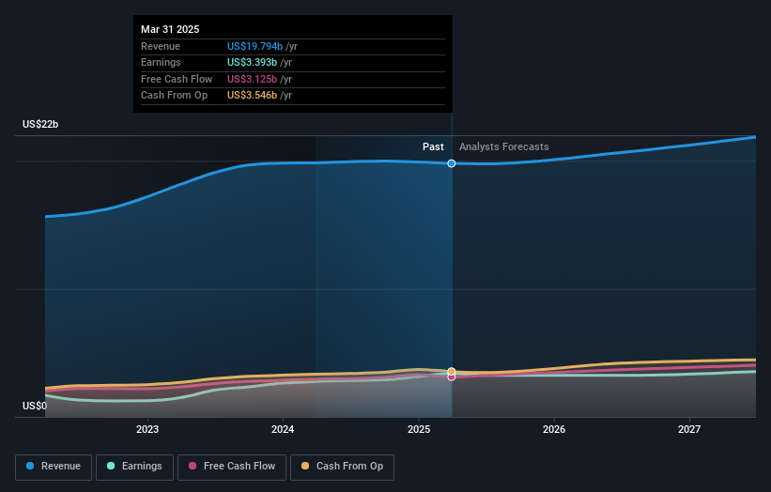Toggle the Free Cash Flow legend button
The height and width of the screenshot is (492, 771).
[232, 467]
